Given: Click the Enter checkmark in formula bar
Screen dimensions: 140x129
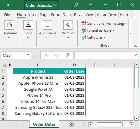Looking at the screenshot, I should (x=57, y=55).
